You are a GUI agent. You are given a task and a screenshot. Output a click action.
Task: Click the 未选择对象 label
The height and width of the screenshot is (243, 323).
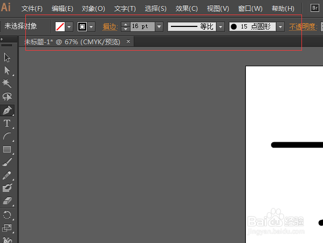[20, 26]
